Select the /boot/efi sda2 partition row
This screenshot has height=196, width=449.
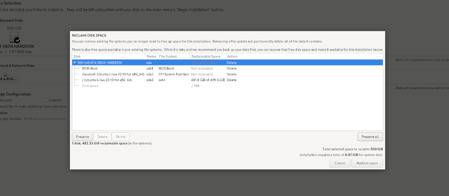(x=113, y=74)
